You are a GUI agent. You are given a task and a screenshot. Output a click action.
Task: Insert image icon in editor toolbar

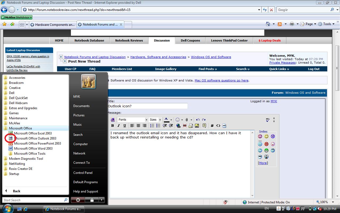[x=197, y=126]
